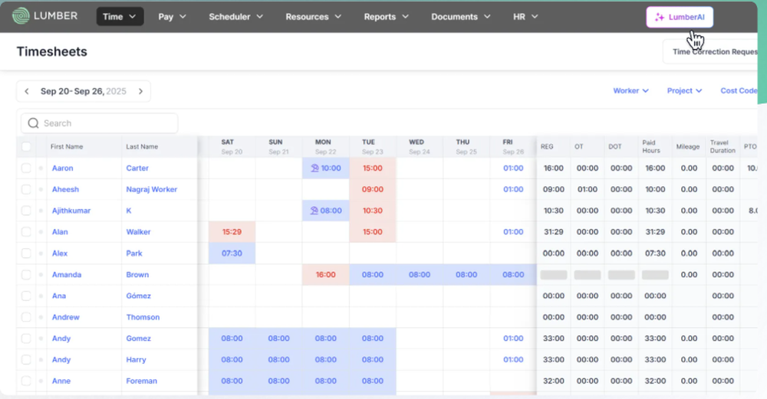Check the box for Aaron Carter's row
Screen dimensions: 767x399
27,168
